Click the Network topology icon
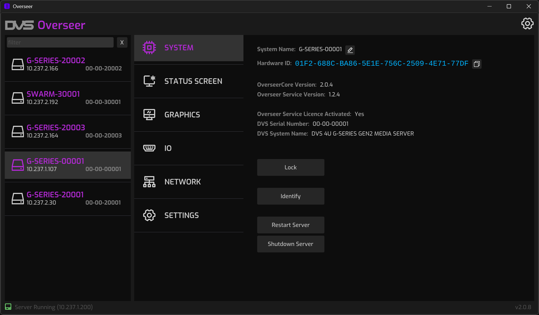Screen dimensions: 539x315 point(149,182)
